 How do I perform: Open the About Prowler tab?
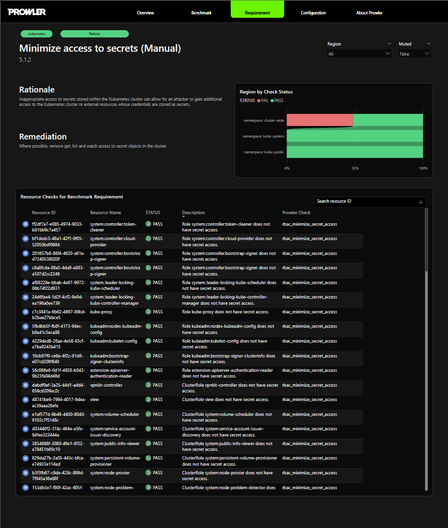370,13
